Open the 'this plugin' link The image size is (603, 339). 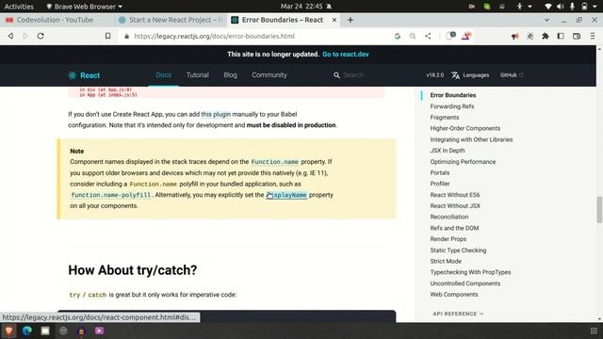pos(216,114)
